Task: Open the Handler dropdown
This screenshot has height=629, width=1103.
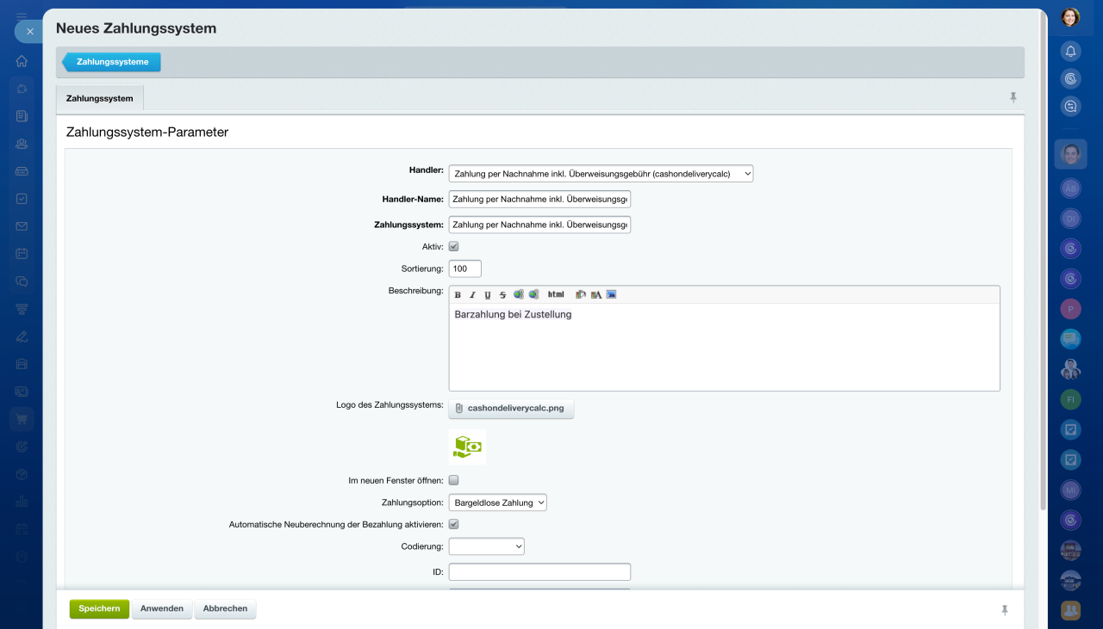Action: (x=601, y=173)
